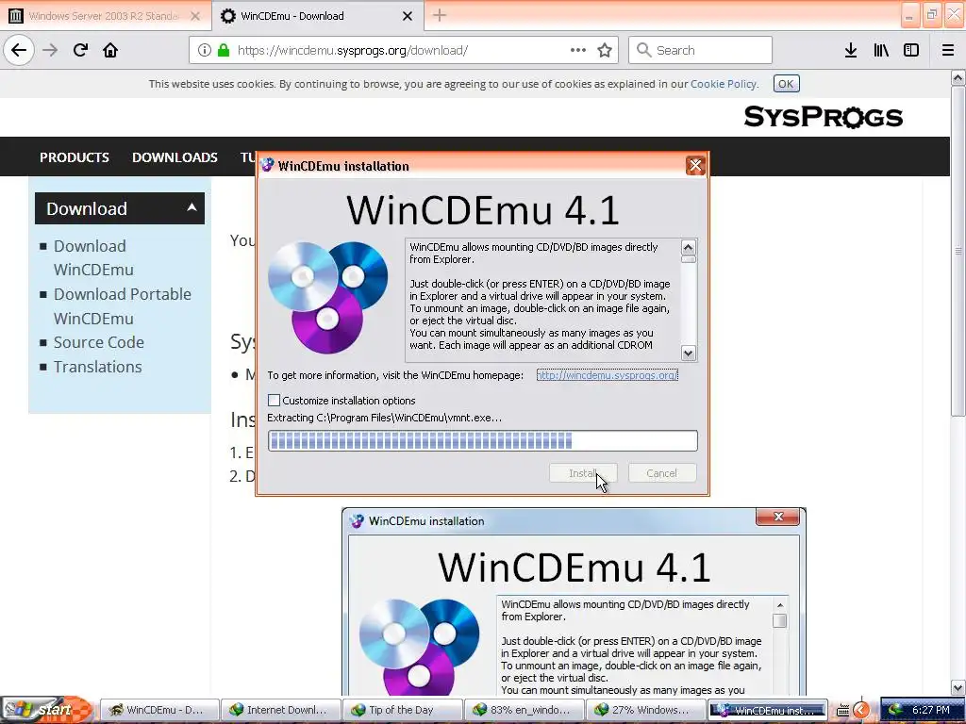This screenshot has height=724, width=966.
Task: Open the Firefox hamburger menu
Action: click(x=948, y=50)
